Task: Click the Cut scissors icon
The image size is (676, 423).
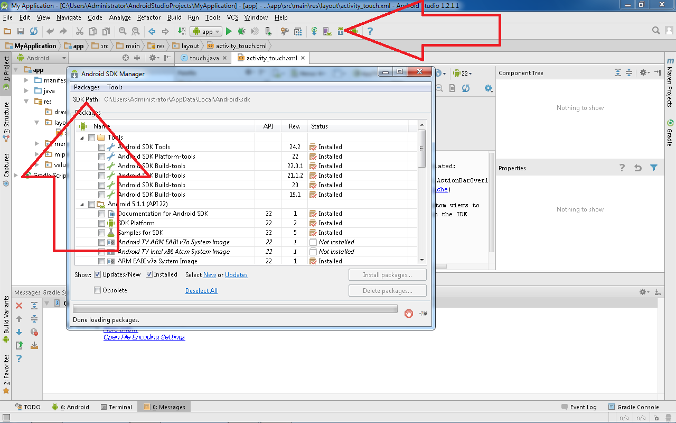Action: 80,32
